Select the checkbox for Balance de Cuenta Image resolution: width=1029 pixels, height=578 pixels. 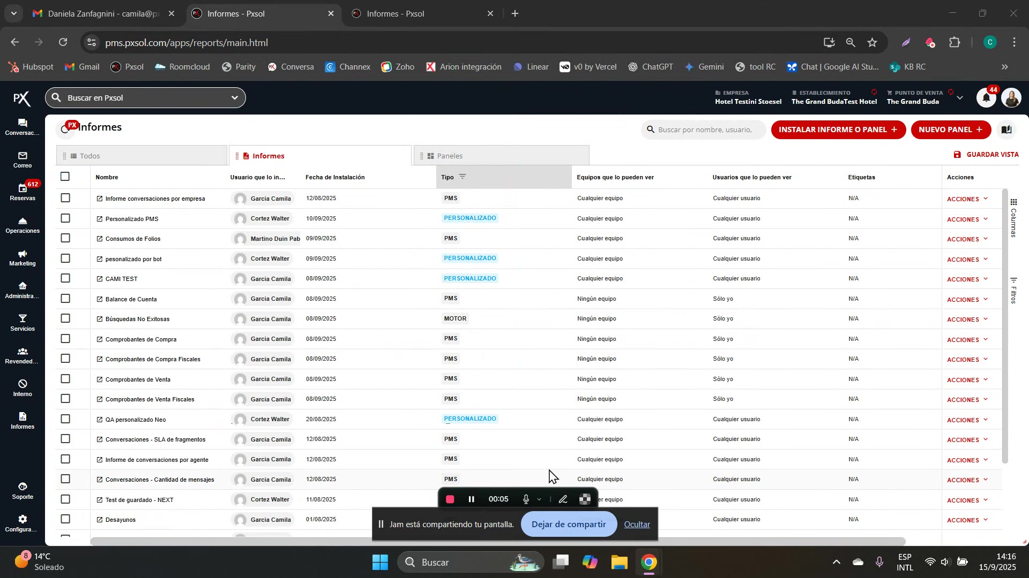pyautogui.click(x=65, y=299)
